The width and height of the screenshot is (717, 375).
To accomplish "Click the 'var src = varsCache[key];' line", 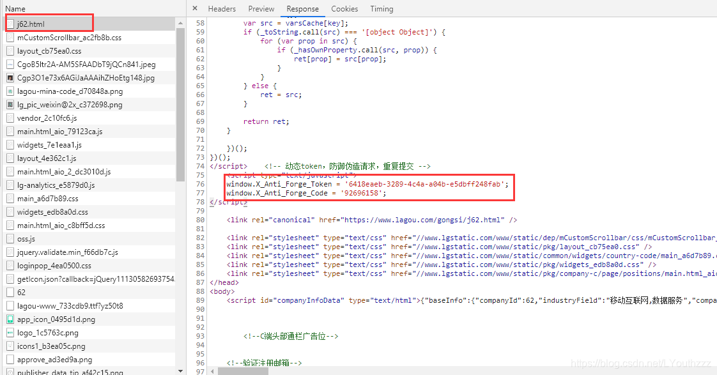I will point(295,23).
